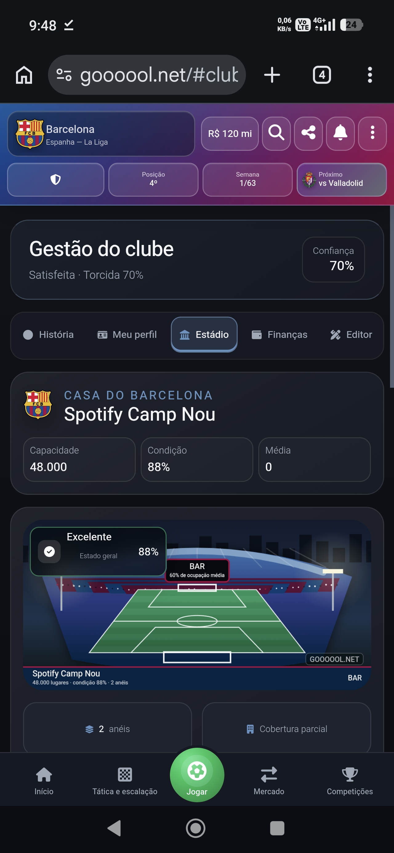Click the gooool.net address bar

(x=147, y=75)
